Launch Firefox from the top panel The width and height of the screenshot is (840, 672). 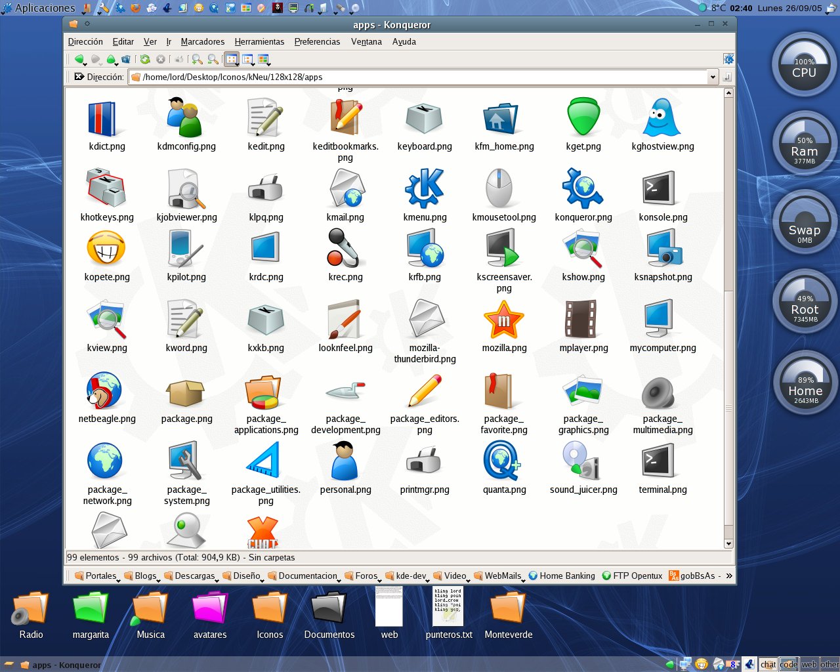[136, 8]
